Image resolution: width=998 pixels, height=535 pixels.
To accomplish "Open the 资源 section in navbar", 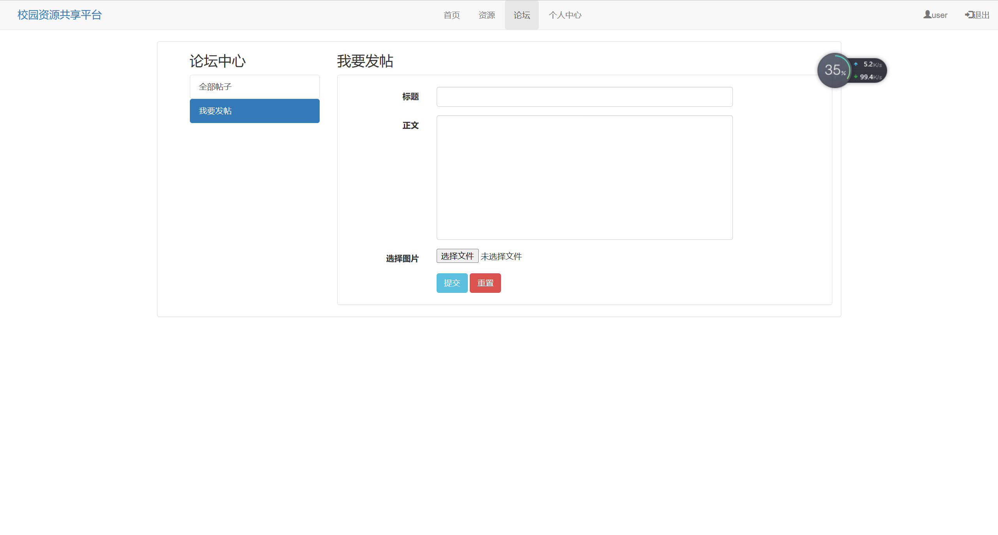I will (486, 15).
